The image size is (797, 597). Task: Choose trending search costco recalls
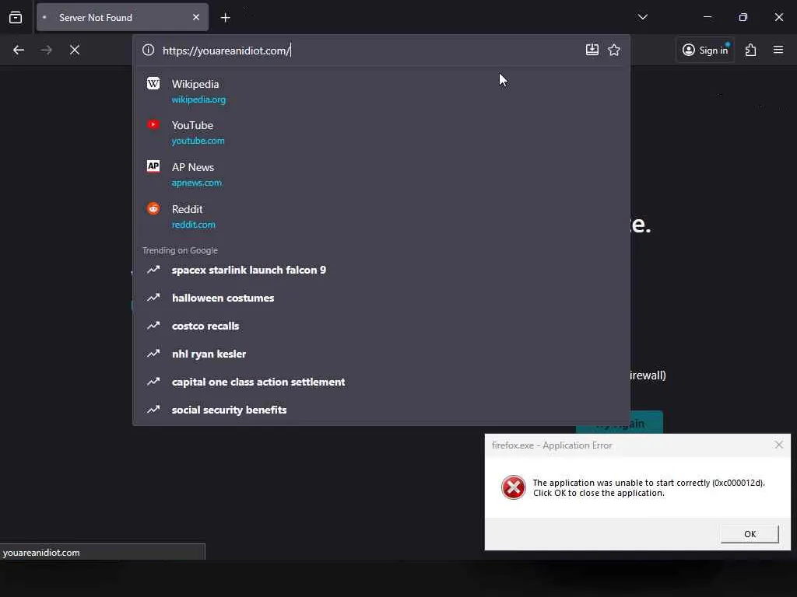point(381,326)
